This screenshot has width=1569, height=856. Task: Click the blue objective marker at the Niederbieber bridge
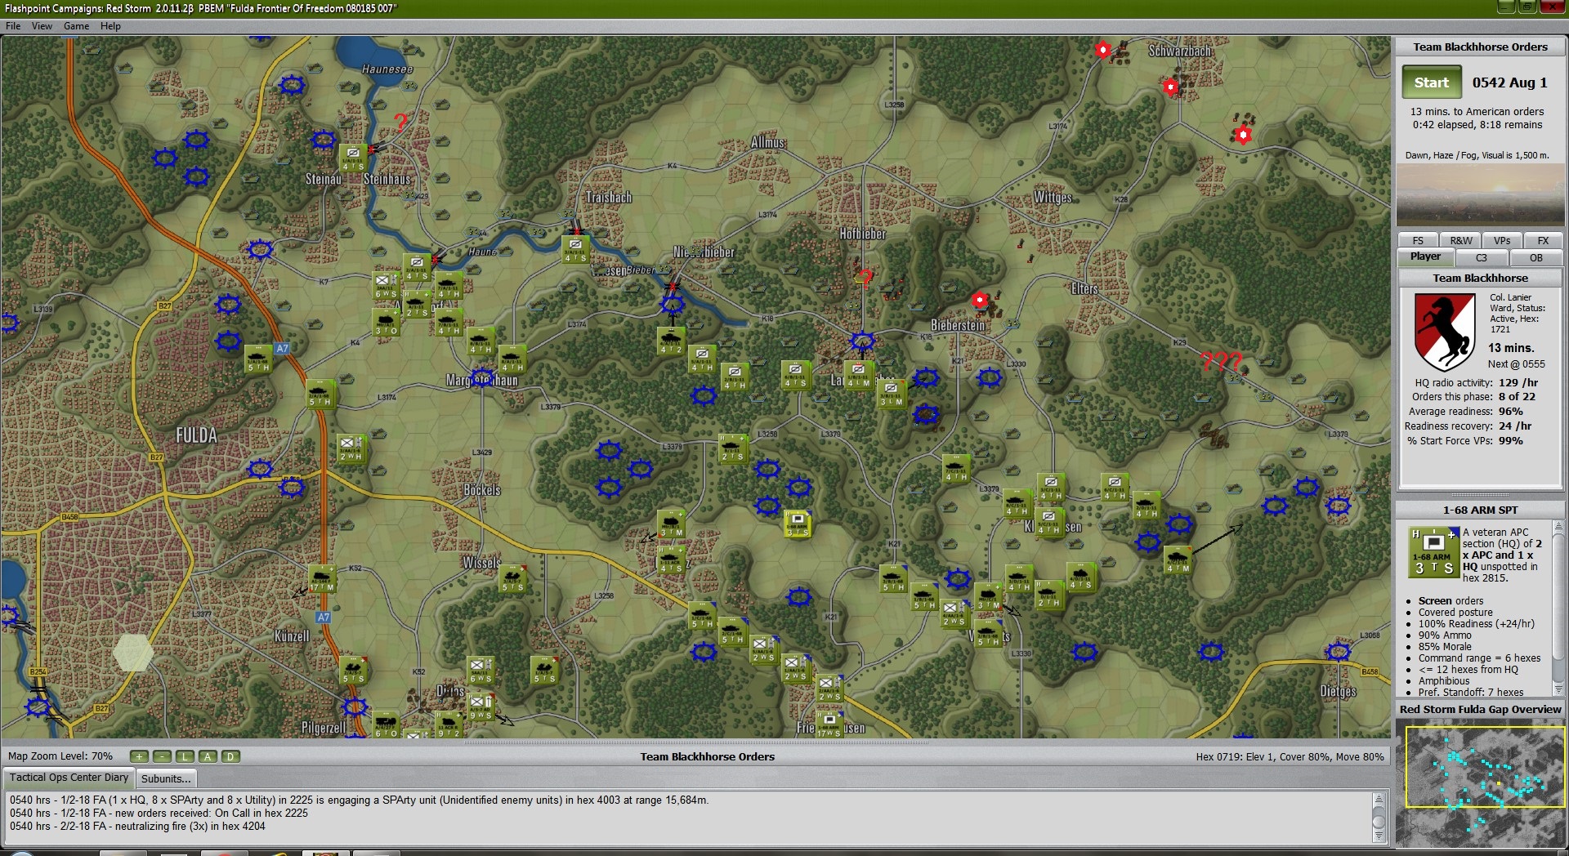click(673, 304)
